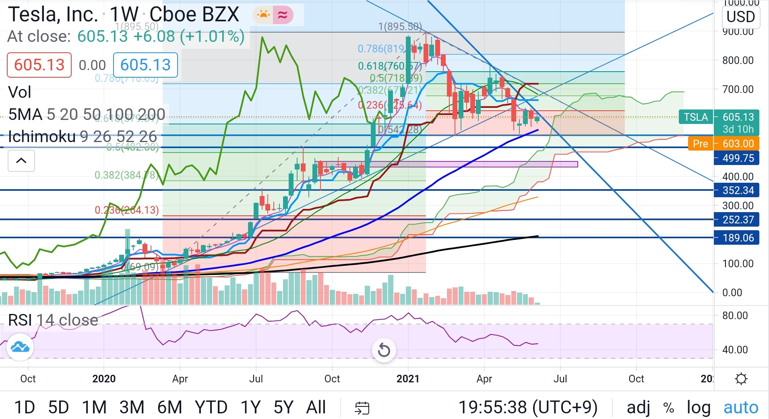Open the go-to-date calendar icon

362,408
